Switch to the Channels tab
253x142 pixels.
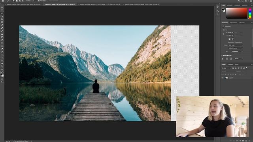click(x=230, y=65)
